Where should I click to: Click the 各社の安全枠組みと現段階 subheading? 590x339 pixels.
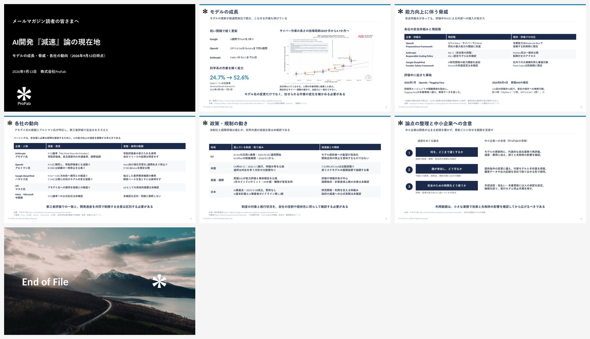[422, 29]
